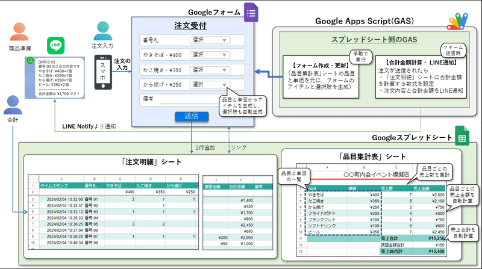Click the 番号札 column header in 注文明細
This screenshot has width=482, height=269.
click(95, 186)
